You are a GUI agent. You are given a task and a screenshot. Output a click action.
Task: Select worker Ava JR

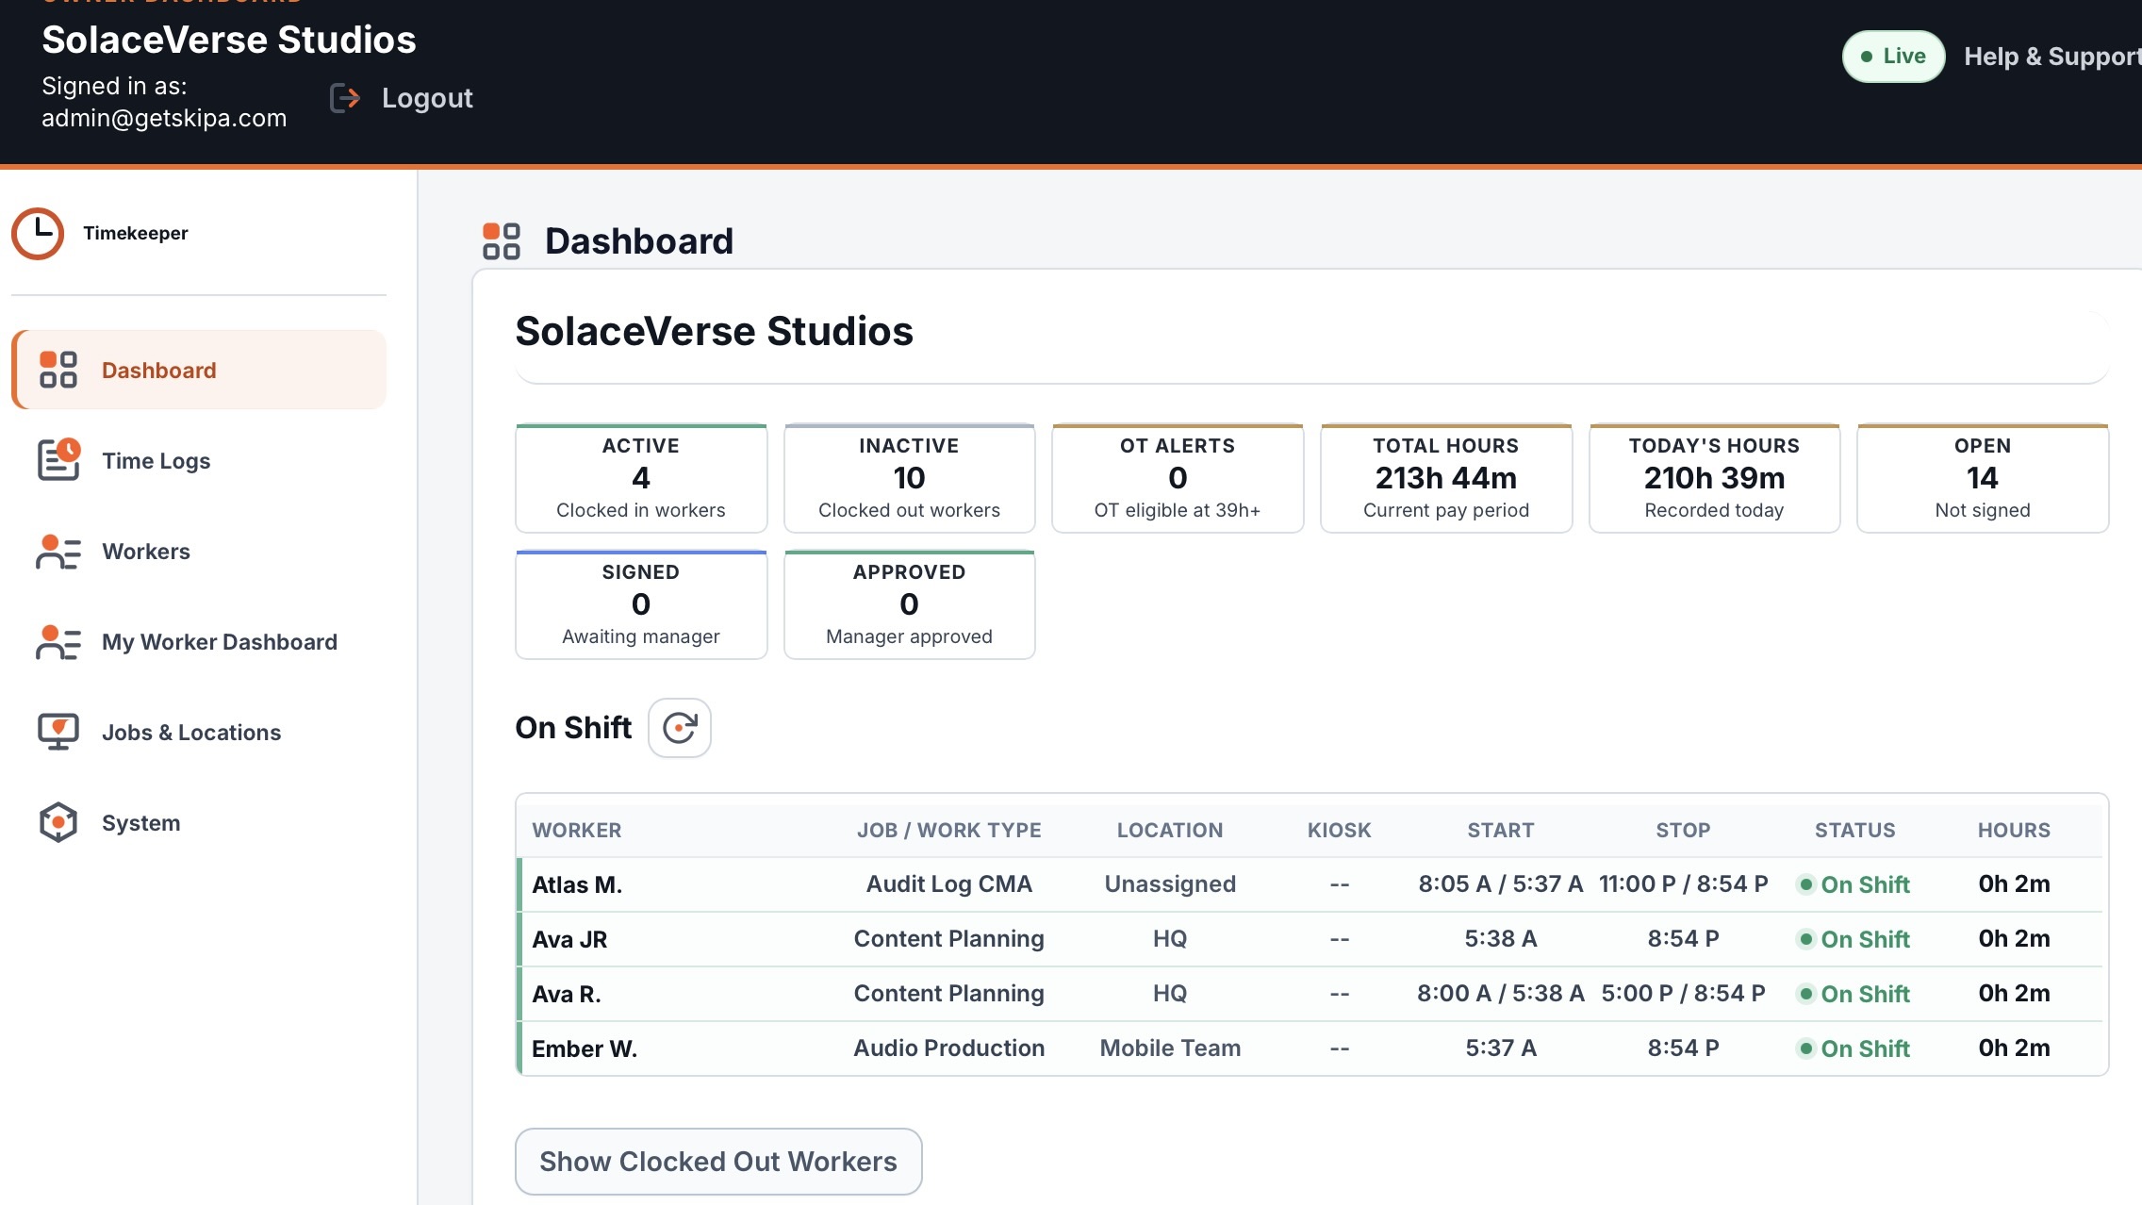[x=569, y=939]
